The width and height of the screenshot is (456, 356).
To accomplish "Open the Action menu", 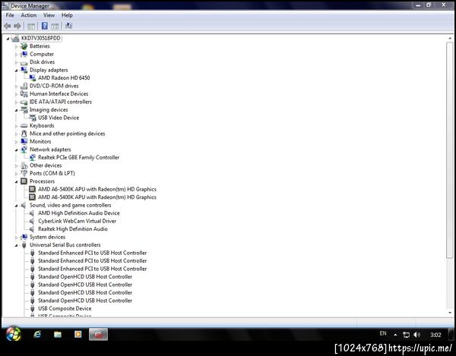I will click(29, 15).
